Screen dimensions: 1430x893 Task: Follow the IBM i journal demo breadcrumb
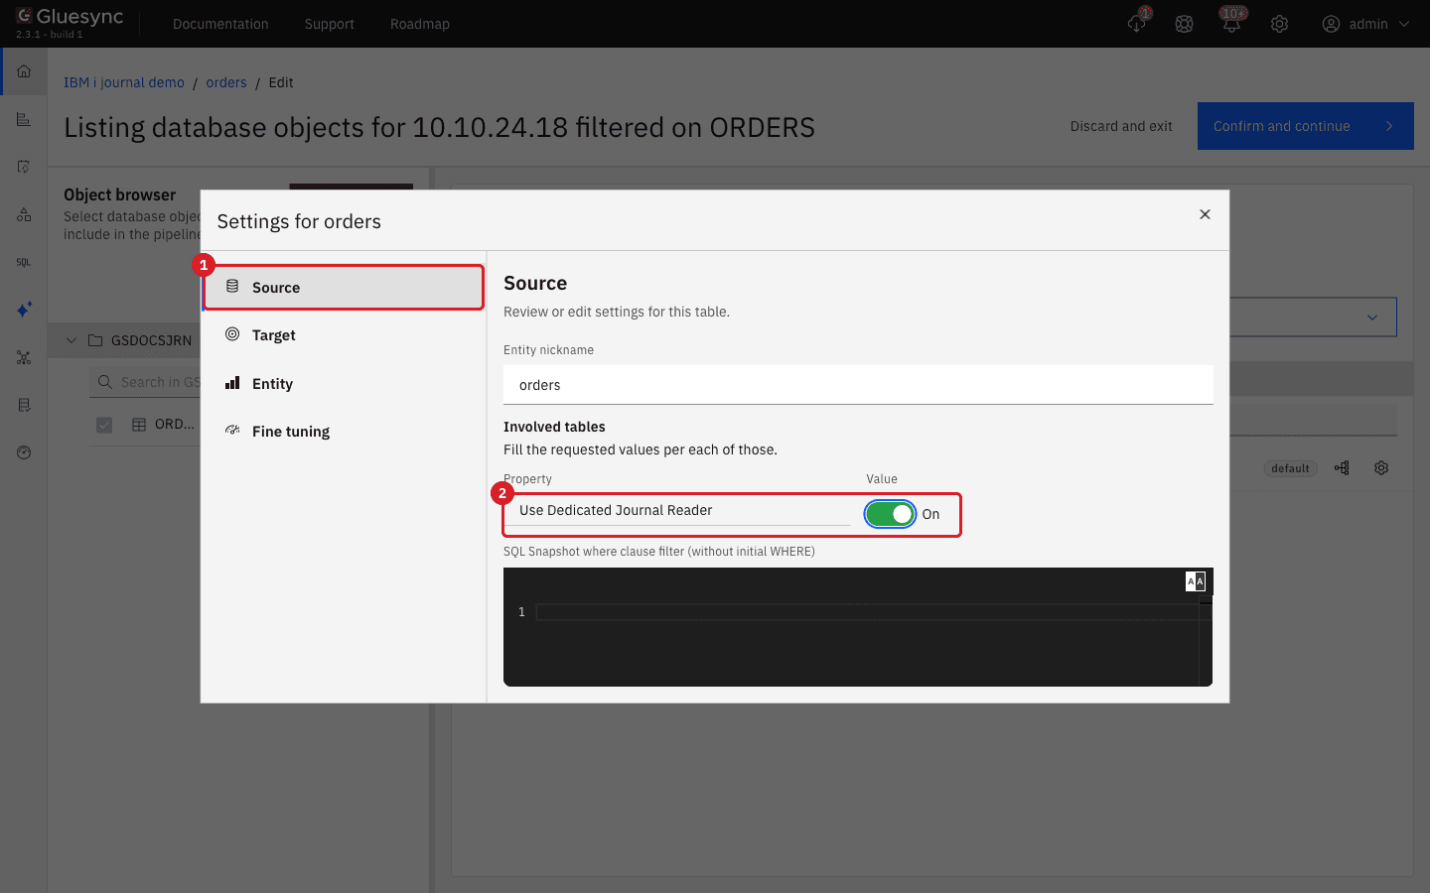(124, 82)
